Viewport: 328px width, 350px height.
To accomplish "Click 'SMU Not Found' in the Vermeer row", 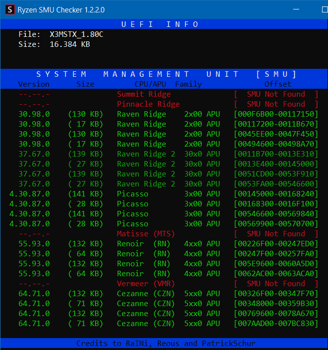I will [x=276, y=284].
